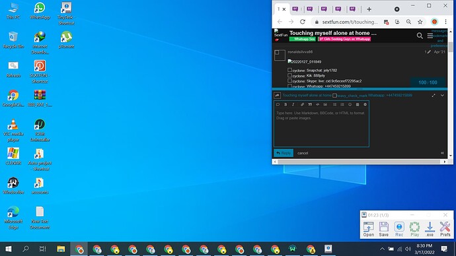Insert preformatted code in reply editor
456x256 pixels.
(x=318, y=104)
